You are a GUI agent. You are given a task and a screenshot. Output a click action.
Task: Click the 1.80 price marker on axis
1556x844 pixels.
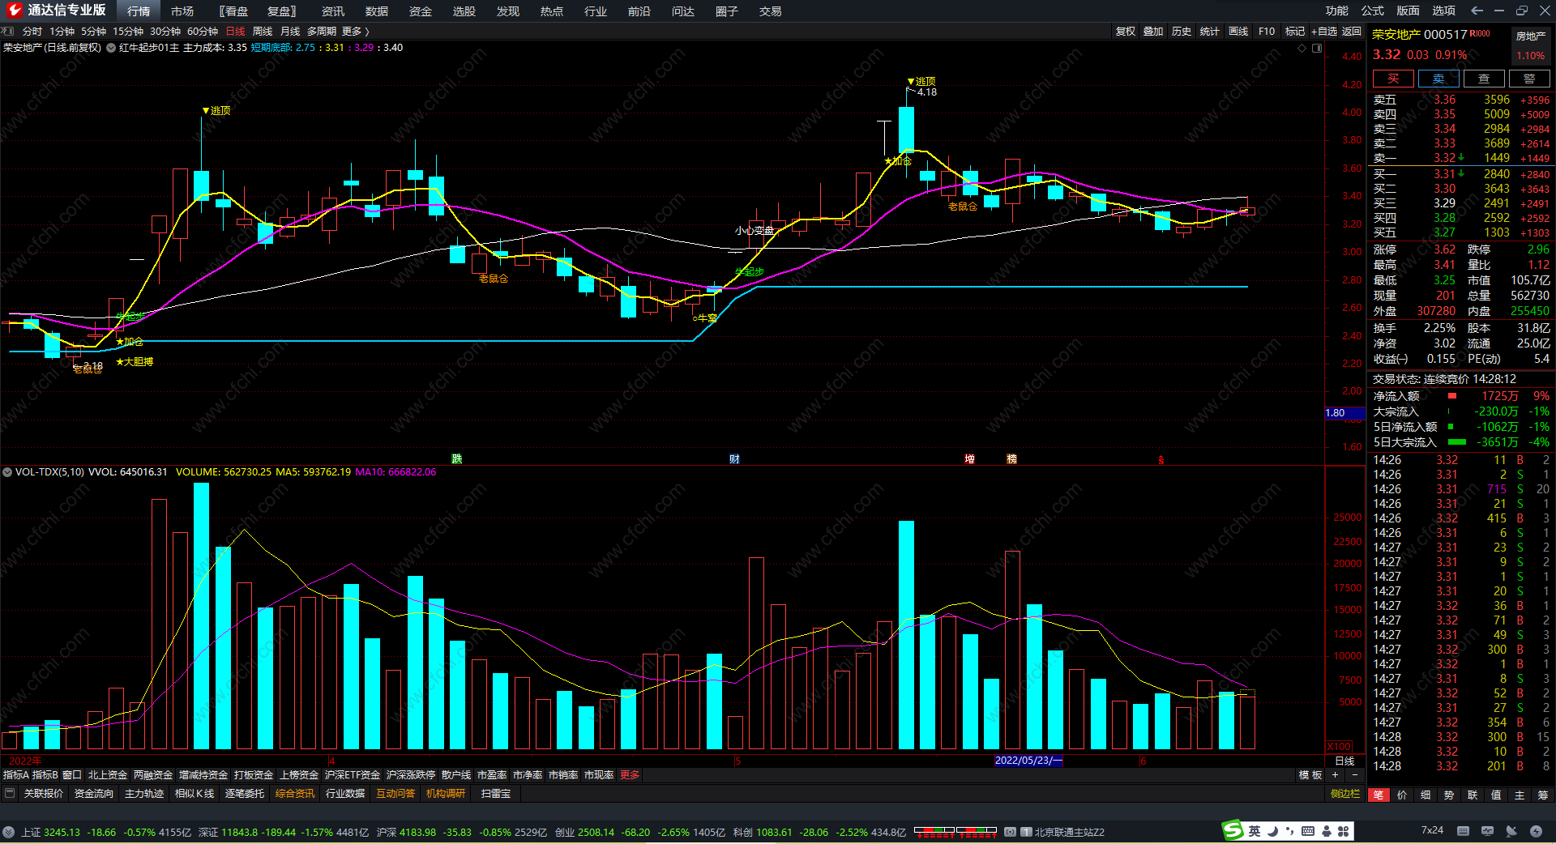pyautogui.click(x=1336, y=413)
